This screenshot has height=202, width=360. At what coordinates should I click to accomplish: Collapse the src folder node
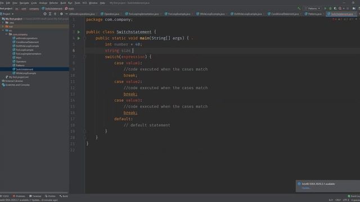[x=3, y=30]
